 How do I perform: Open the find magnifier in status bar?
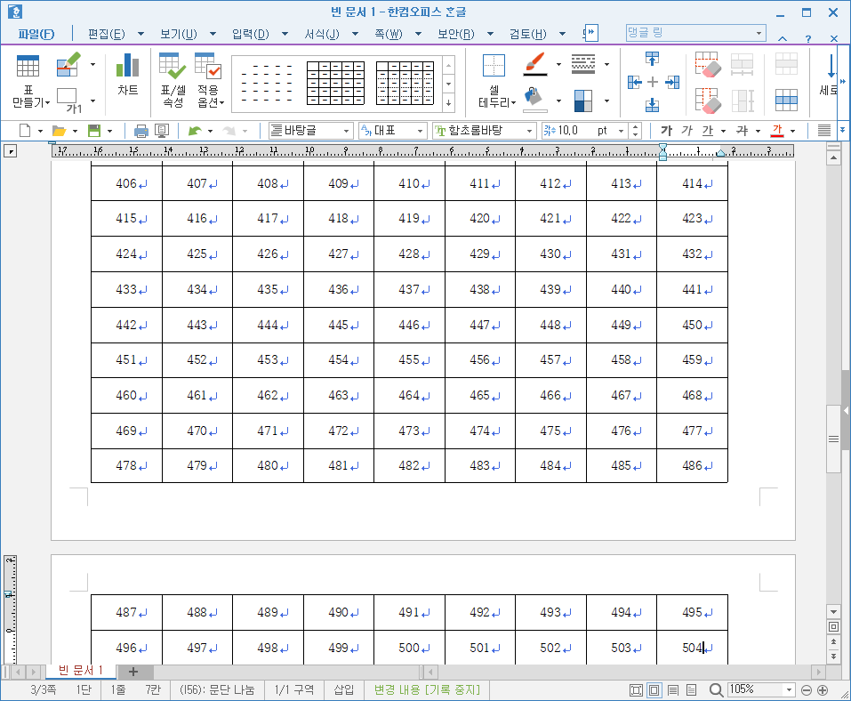click(x=716, y=689)
